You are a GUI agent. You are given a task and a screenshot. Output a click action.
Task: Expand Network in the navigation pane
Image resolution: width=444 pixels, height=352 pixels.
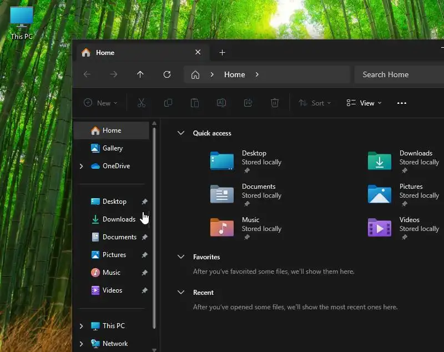tap(81, 344)
